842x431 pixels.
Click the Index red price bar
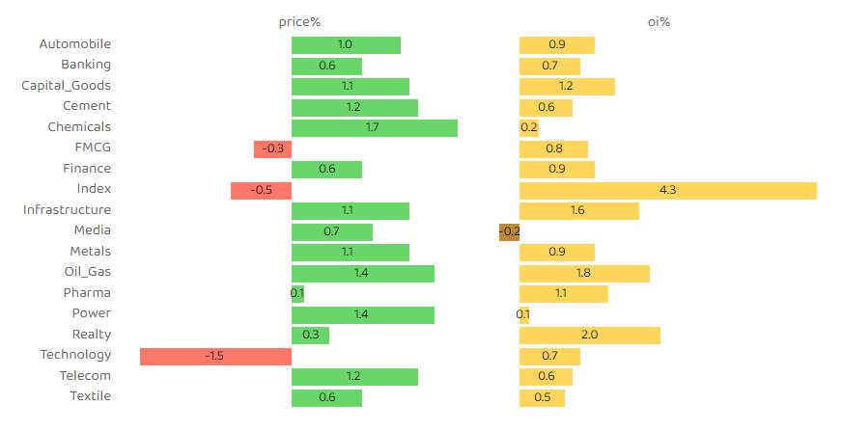coord(261,190)
